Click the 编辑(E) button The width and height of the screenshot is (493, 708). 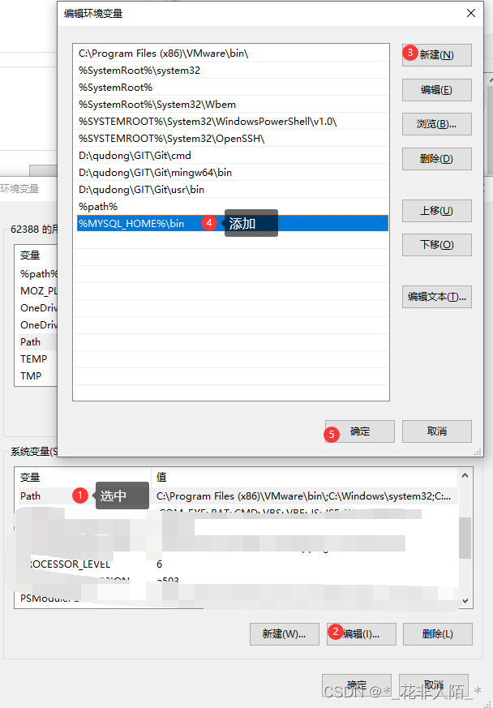[436, 90]
